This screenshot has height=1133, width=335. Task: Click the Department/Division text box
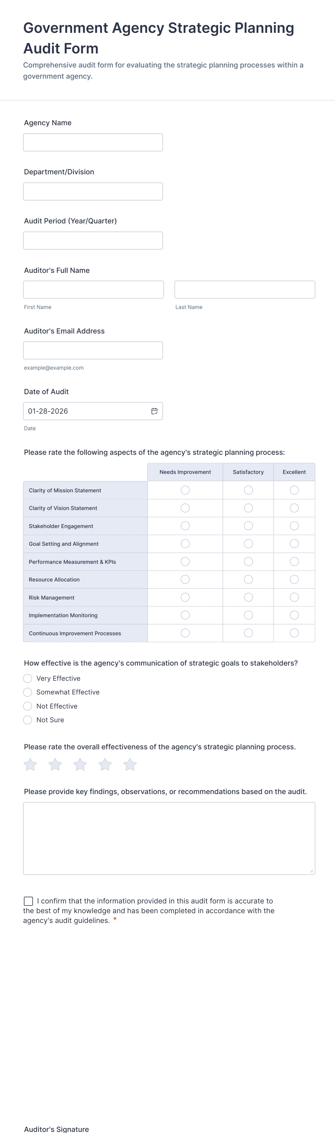(93, 191)
